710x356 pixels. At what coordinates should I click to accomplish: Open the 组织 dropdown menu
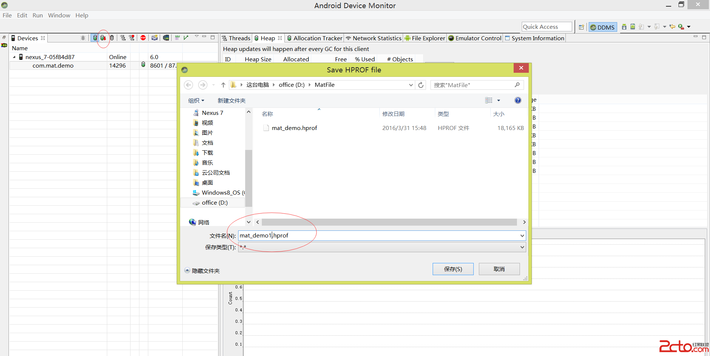(196, 100)
